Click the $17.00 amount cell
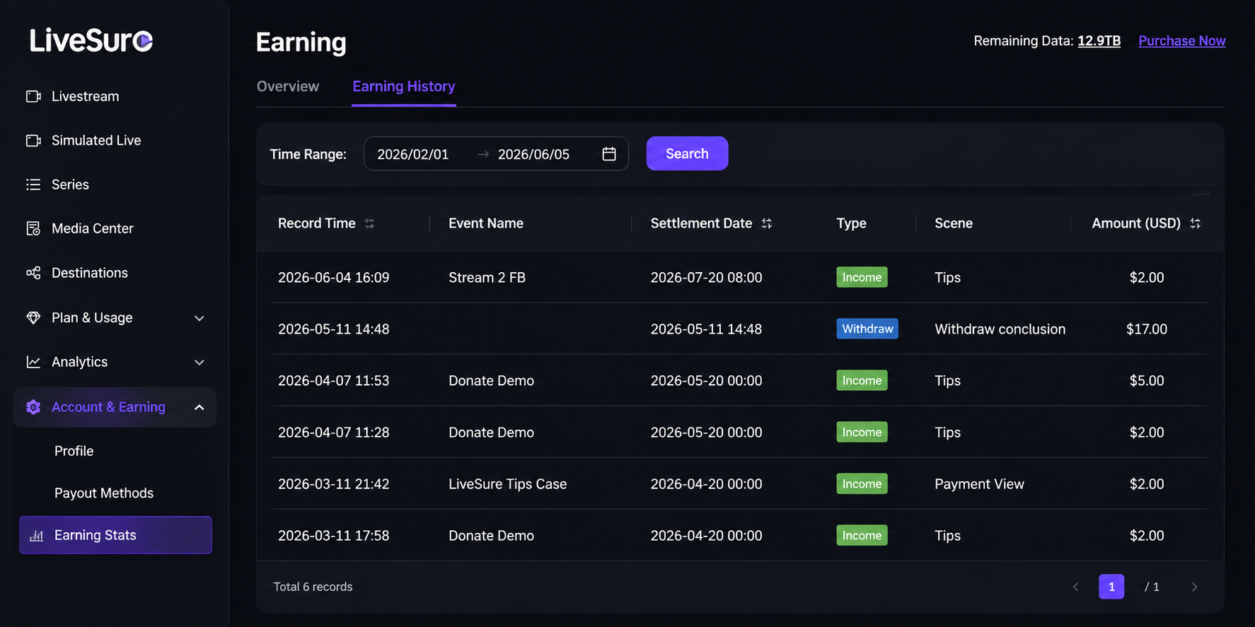This screenshot has width=1255, height=627. pyautogui.click(x=1147, y=329)
